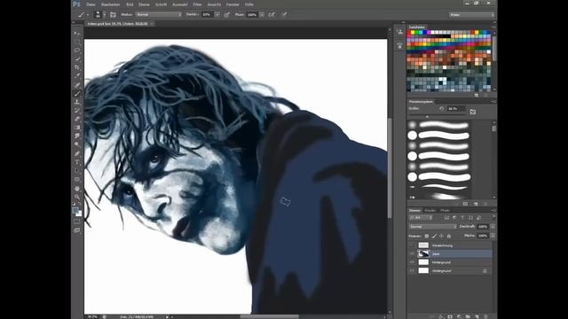
Task: Select the Clone Stamp tool
Action: pos(77,102)
